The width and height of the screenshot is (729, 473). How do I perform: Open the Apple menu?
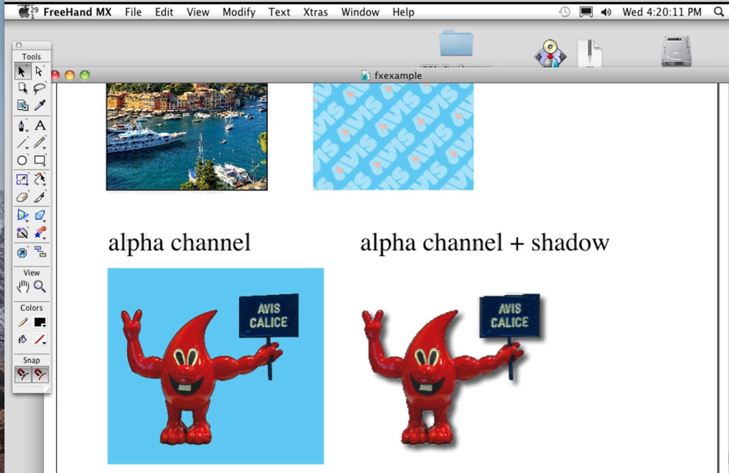[x=23, y=12]
